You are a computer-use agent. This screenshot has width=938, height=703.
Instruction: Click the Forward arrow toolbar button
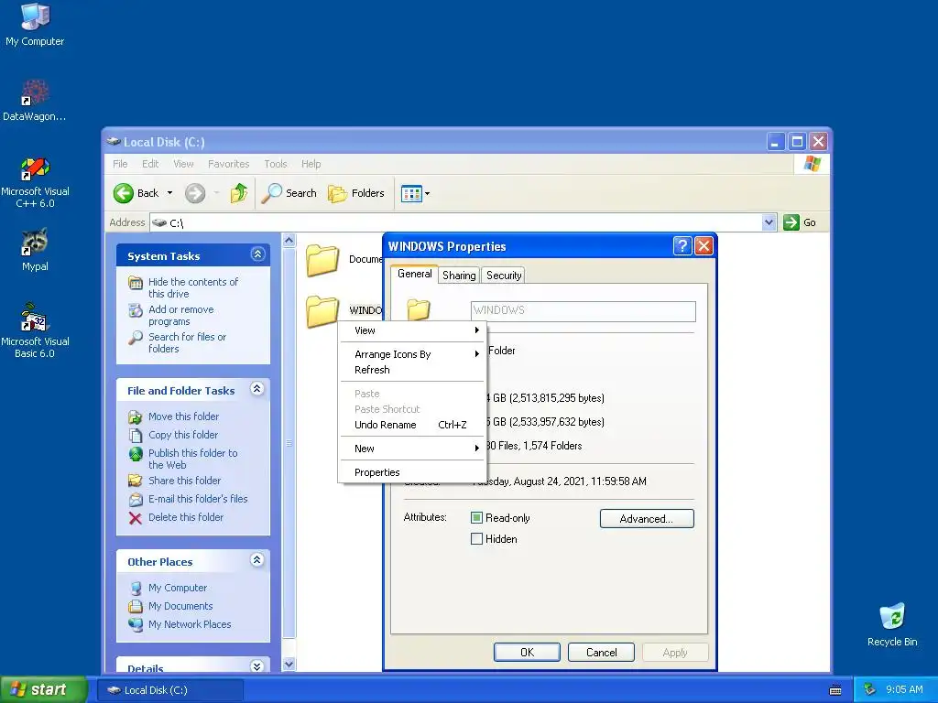(x=195, y=193)
